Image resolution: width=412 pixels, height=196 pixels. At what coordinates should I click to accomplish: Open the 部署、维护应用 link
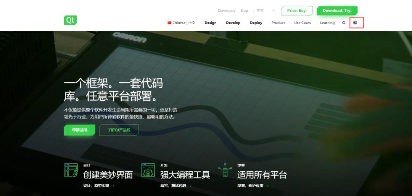coord(250,186)
